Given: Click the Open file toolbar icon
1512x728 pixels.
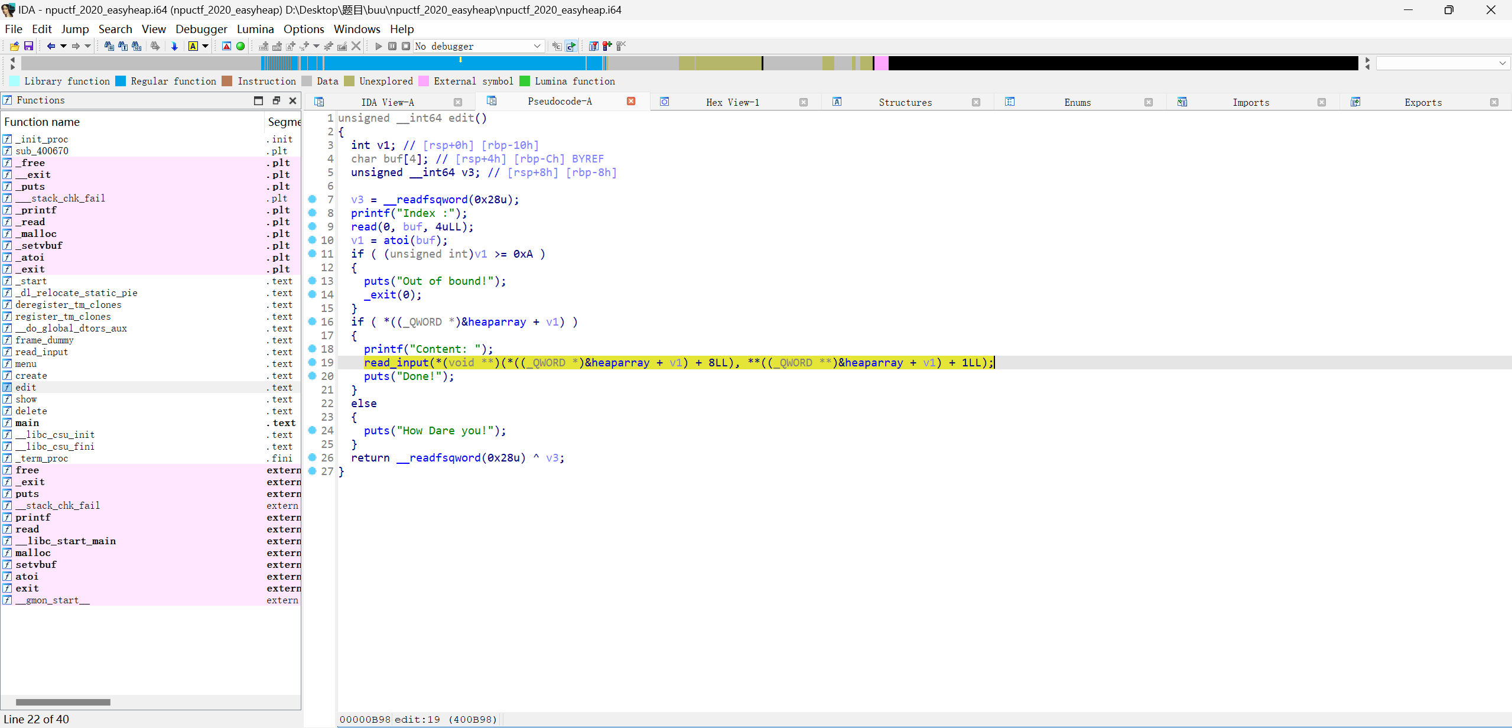Looking at the screenshot, I should click(14, 46).
